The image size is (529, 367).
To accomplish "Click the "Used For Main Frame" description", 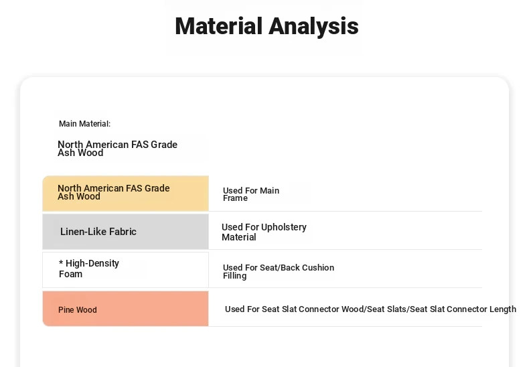I will [x=251, y=194].
